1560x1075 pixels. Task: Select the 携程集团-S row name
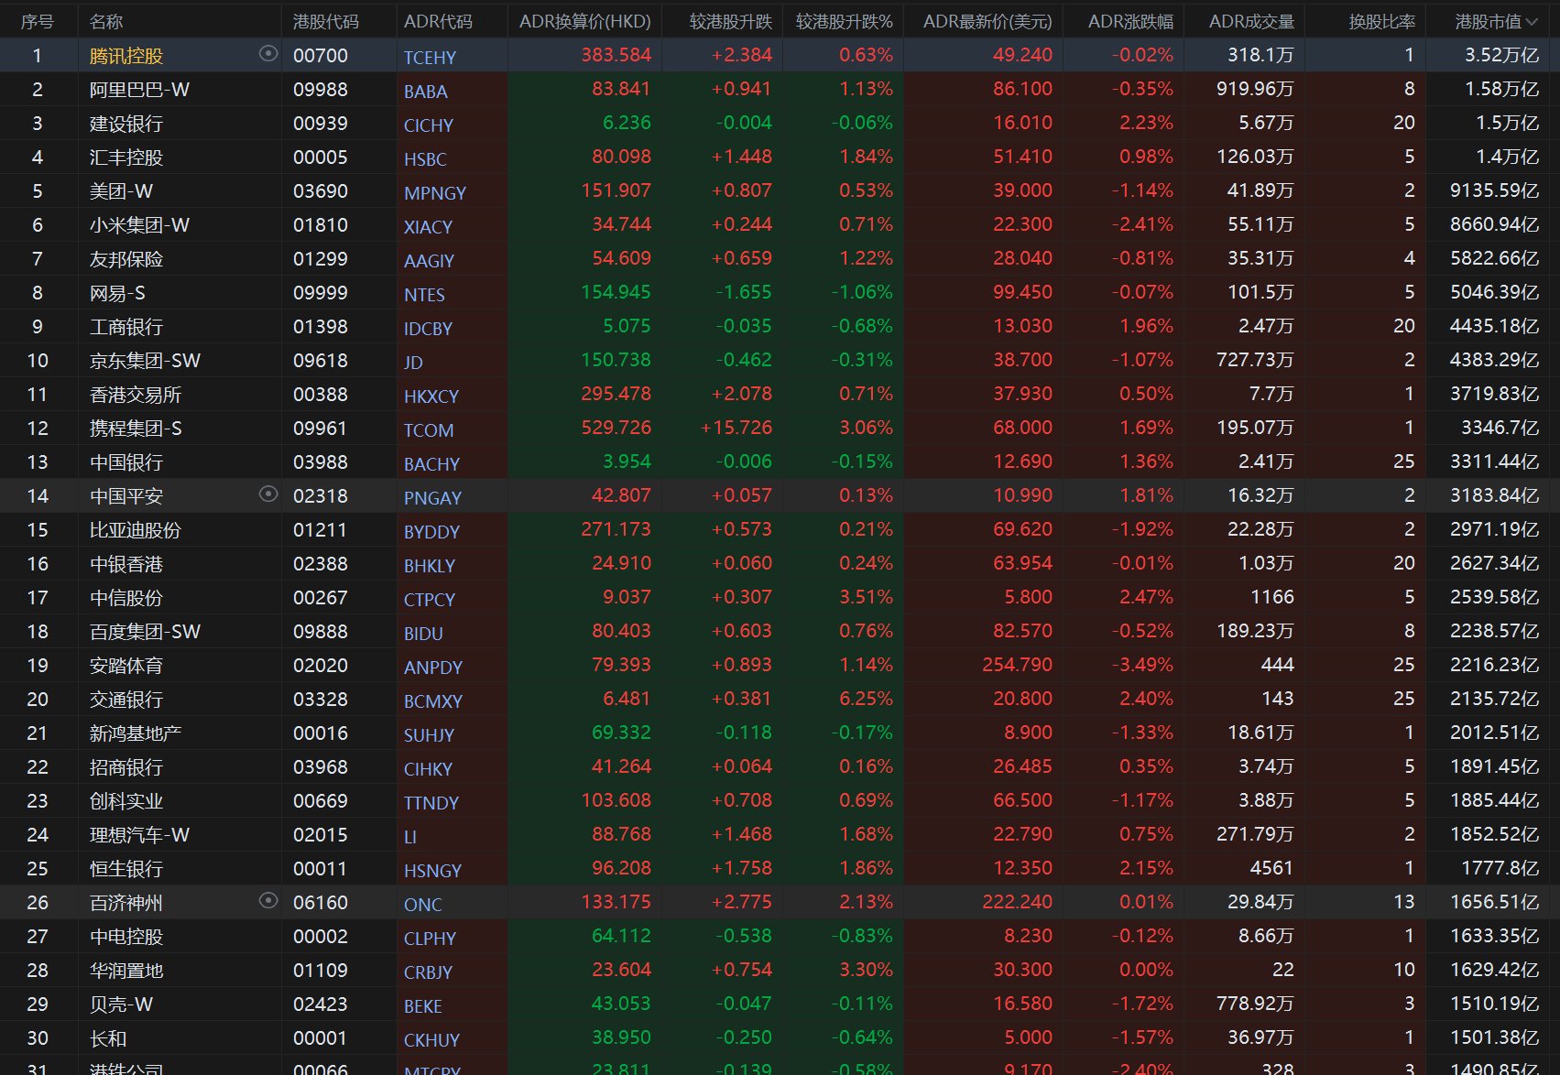pyautogui.click(x=136, y=429)
